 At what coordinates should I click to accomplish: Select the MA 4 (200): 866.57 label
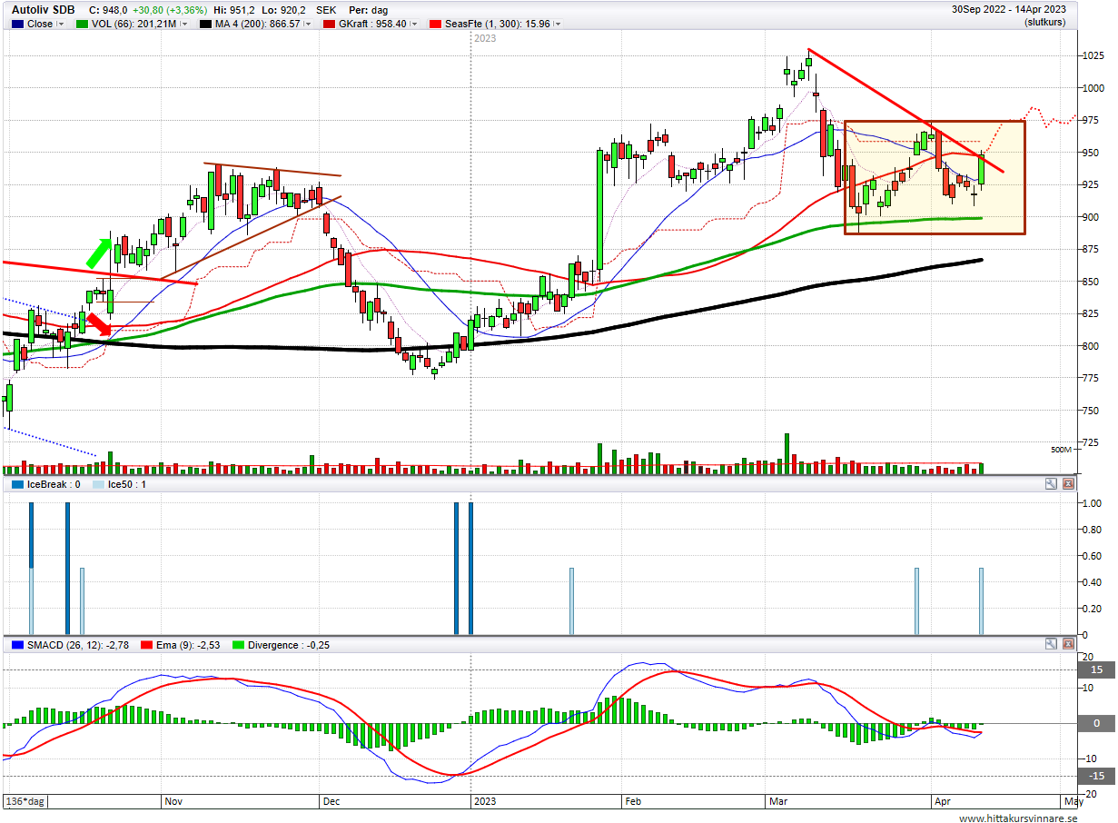(258, 25)
